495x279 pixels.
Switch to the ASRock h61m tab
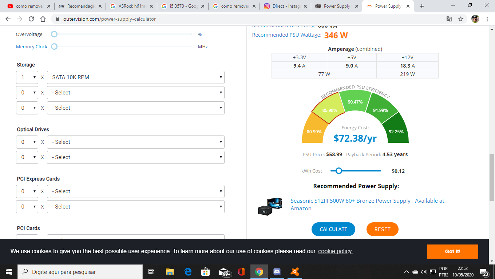pyautogui.click(x=132, y=6)
